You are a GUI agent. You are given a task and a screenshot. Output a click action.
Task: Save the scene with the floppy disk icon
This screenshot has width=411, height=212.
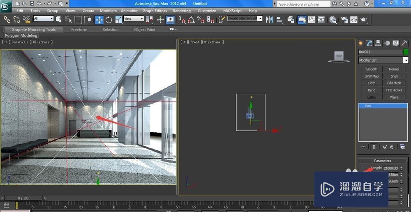[x=32, y=4]
